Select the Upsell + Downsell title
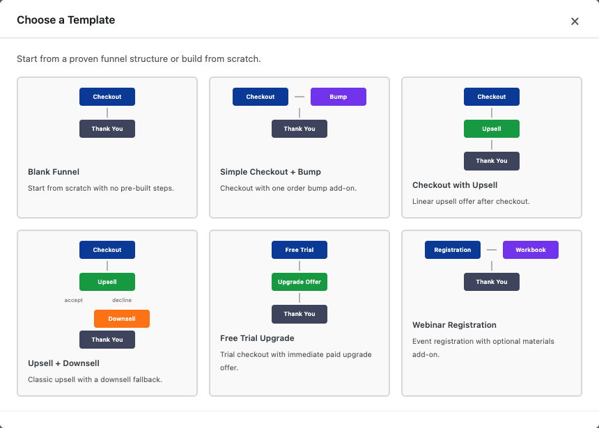Viewport: 599px width, 428px height. 63,363
